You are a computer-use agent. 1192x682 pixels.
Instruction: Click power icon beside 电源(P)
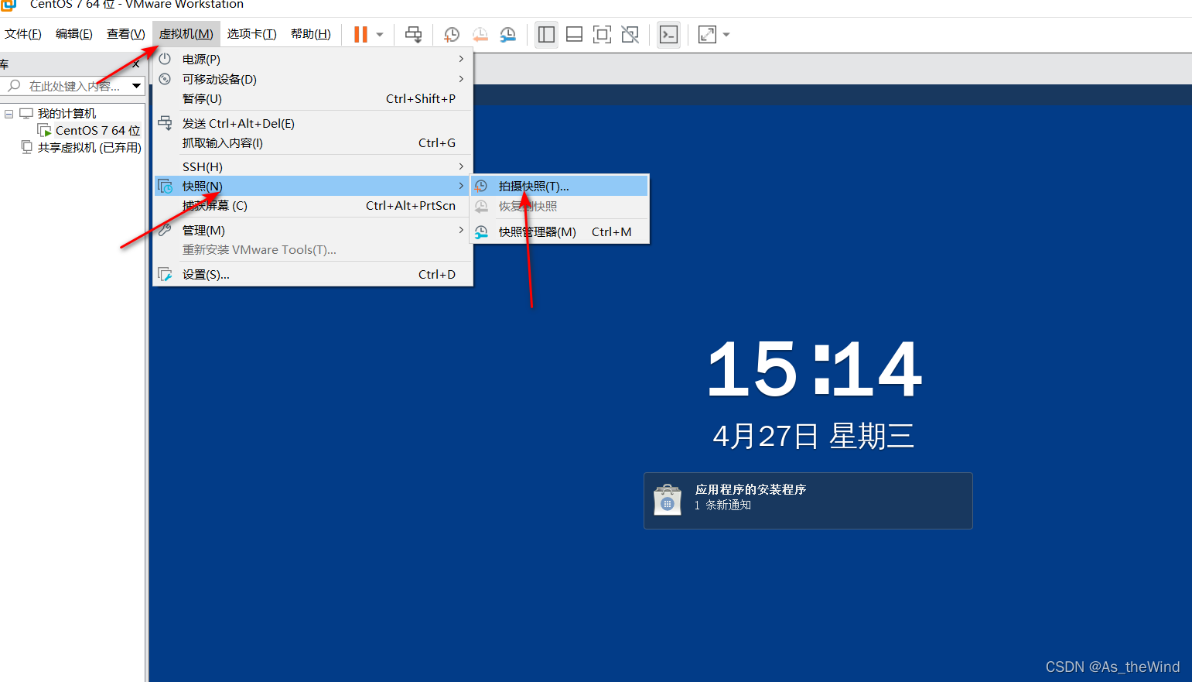coord(165,59)
